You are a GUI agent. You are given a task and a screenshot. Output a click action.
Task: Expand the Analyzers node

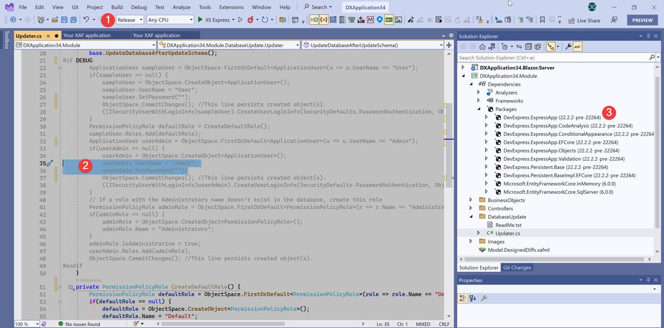pos(479,93)
